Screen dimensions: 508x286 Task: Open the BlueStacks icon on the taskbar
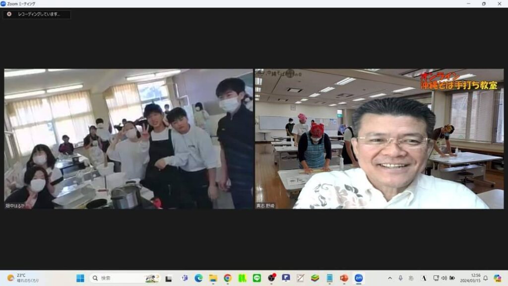pyautogui.click(x=315, y=278)
